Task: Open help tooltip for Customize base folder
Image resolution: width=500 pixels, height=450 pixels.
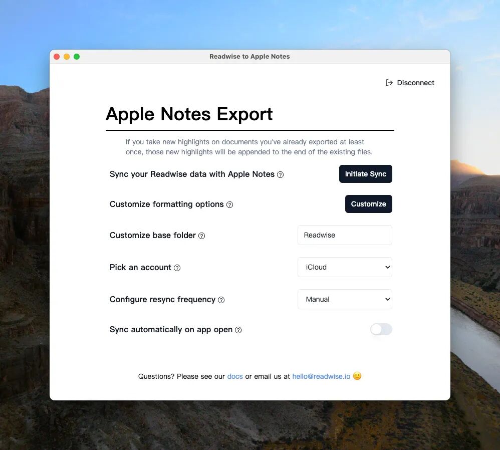Action: pos(201,236)
